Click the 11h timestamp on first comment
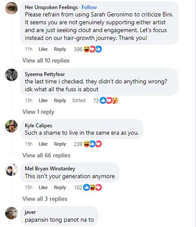Screen dimensions: 196x227 click(x=28, y=49)
